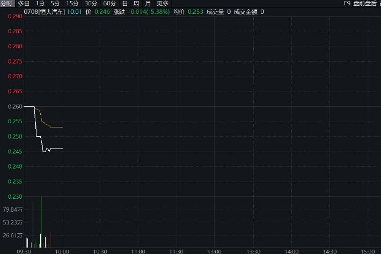The image size is (381, 254).
Task: Click change value -0.014(-5.38%)
Action: click(149, 12)
